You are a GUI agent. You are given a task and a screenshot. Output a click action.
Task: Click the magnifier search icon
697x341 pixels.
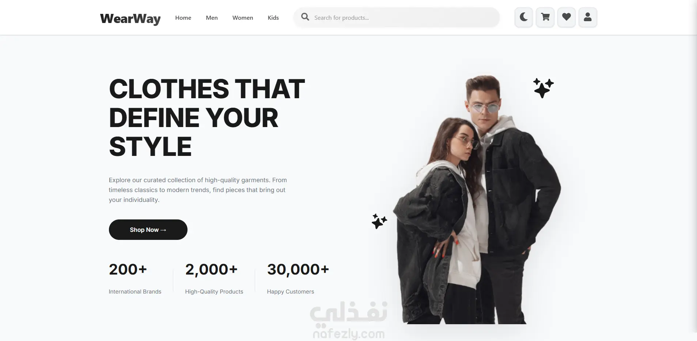pyautogui.click(x=305, y=17)
